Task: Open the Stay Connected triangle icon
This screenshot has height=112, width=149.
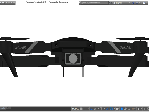Action: 137,3
